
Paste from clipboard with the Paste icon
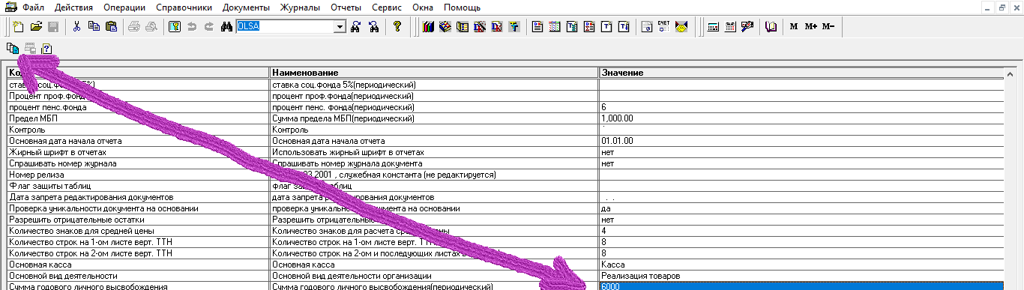111,27
